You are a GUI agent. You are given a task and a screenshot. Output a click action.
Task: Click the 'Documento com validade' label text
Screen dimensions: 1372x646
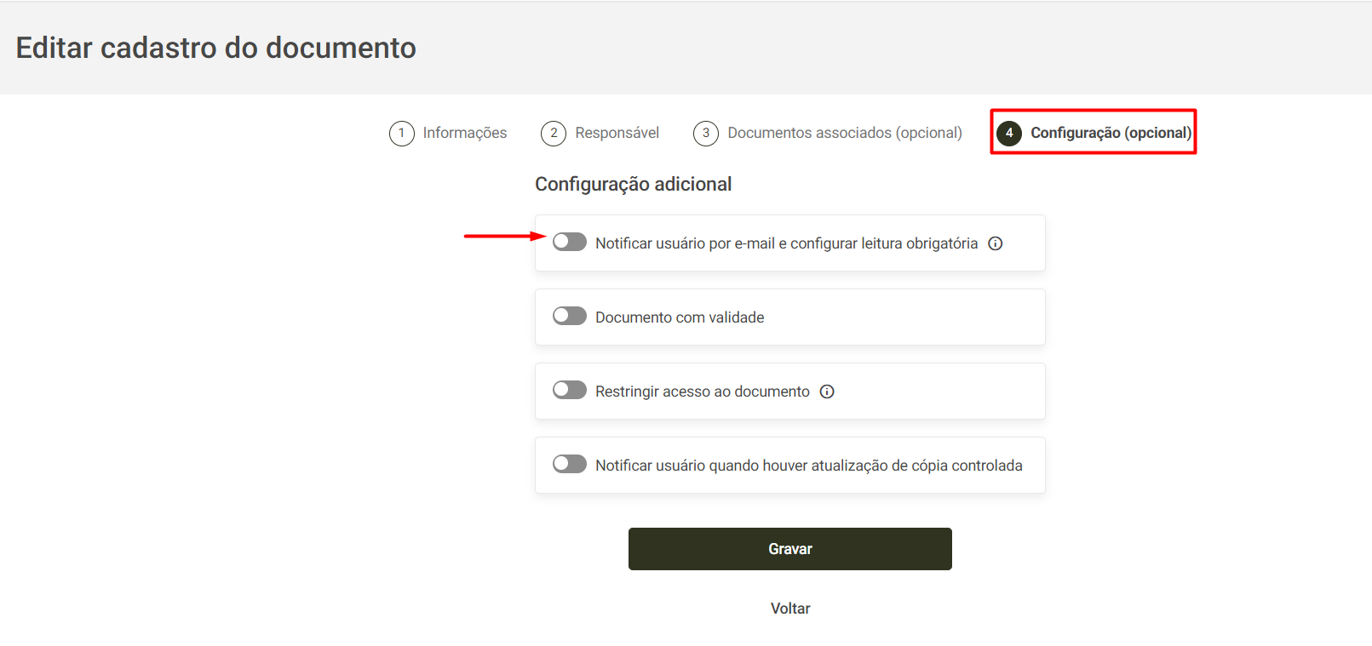coord(680,317)
